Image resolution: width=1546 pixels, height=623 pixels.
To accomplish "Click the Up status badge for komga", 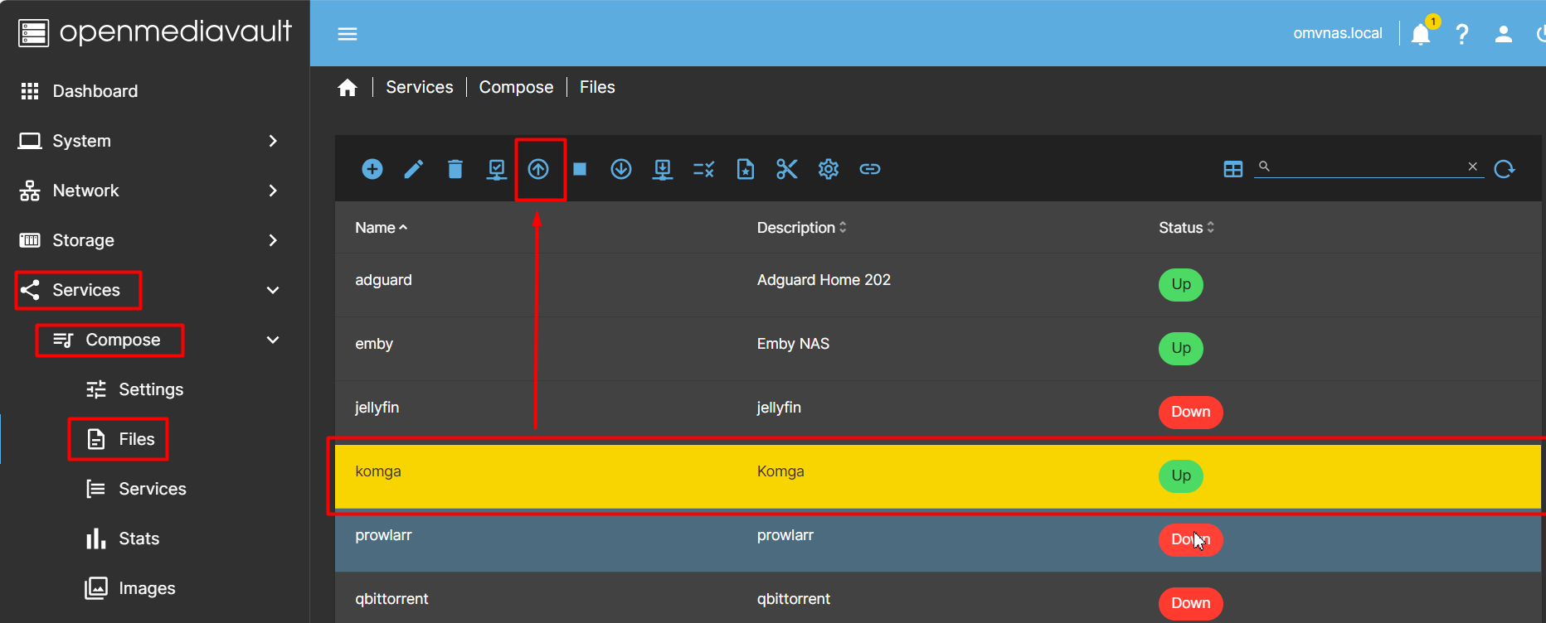I will coord(1181,476).
